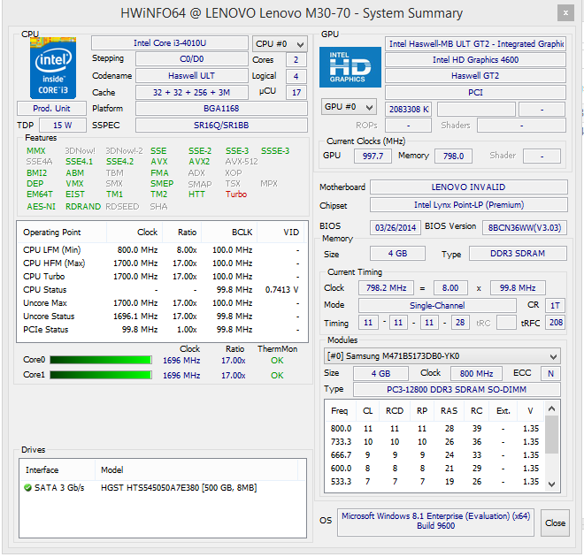Click the Single-Channel mode field
The width and height of the screenshot is (584, 557).
click(437, 306)
